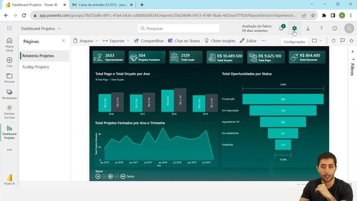Viewport: 357px width, 201px height.
Task: Click Chat no Teams
Action: pos(184,41)
